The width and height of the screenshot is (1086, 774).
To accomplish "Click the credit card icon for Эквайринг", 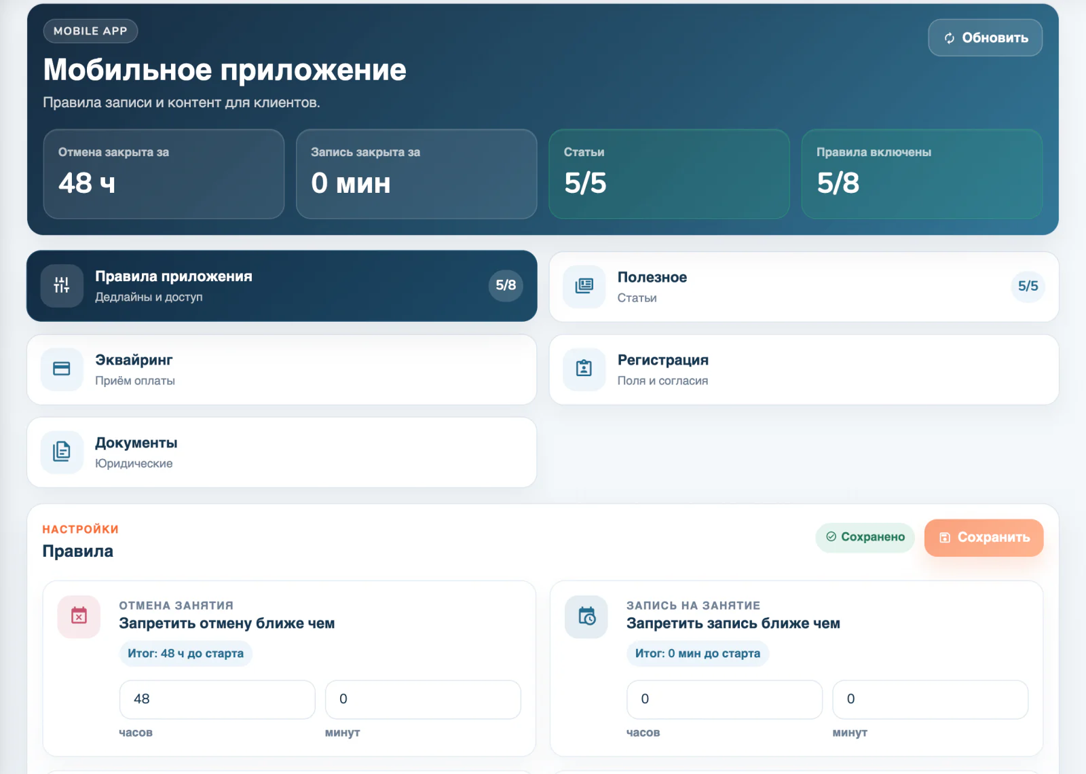I will pos(62,369).
